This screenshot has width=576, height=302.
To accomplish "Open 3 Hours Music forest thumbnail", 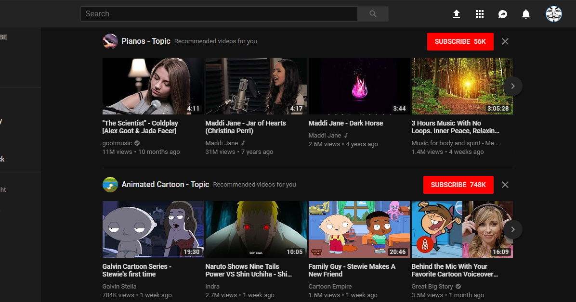I will [x=462, y=86].
